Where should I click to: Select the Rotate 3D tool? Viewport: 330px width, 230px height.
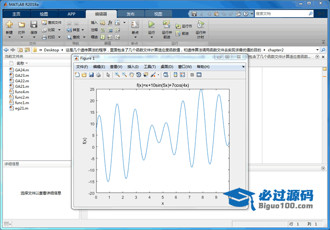[138, 75]
